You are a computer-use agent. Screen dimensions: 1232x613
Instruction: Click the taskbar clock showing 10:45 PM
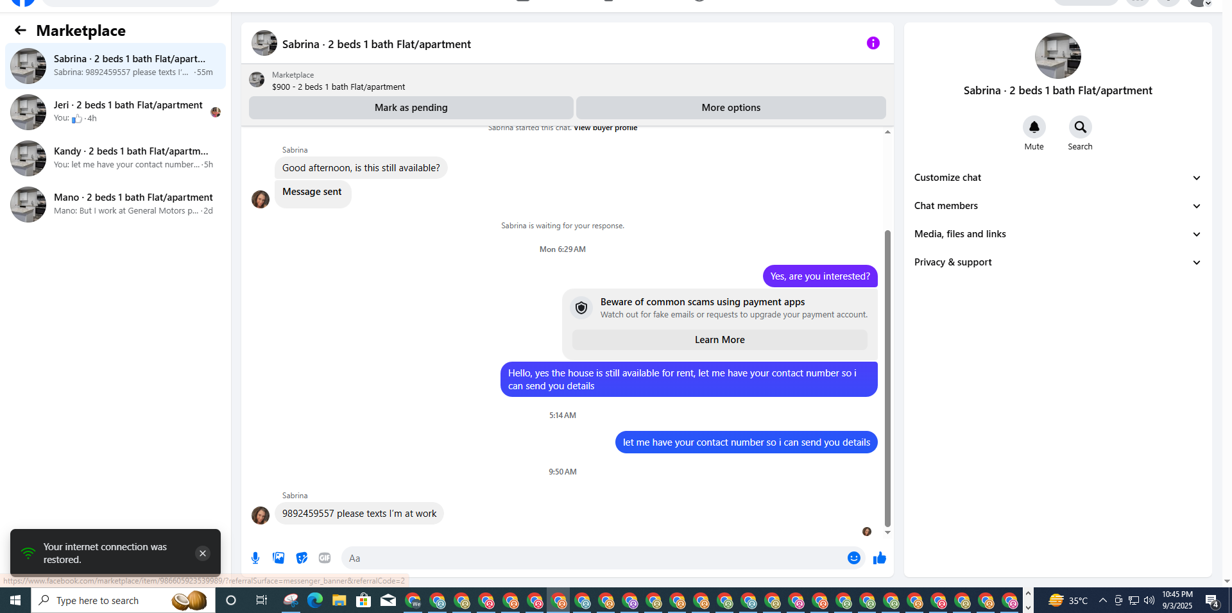pyautogui.click(x=1177, y=600)
